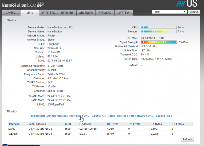Switch to the WIRELESS tab

pyautogui.click(x=49, y=13)
